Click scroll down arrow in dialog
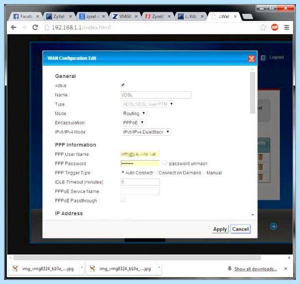 (252, 214)
